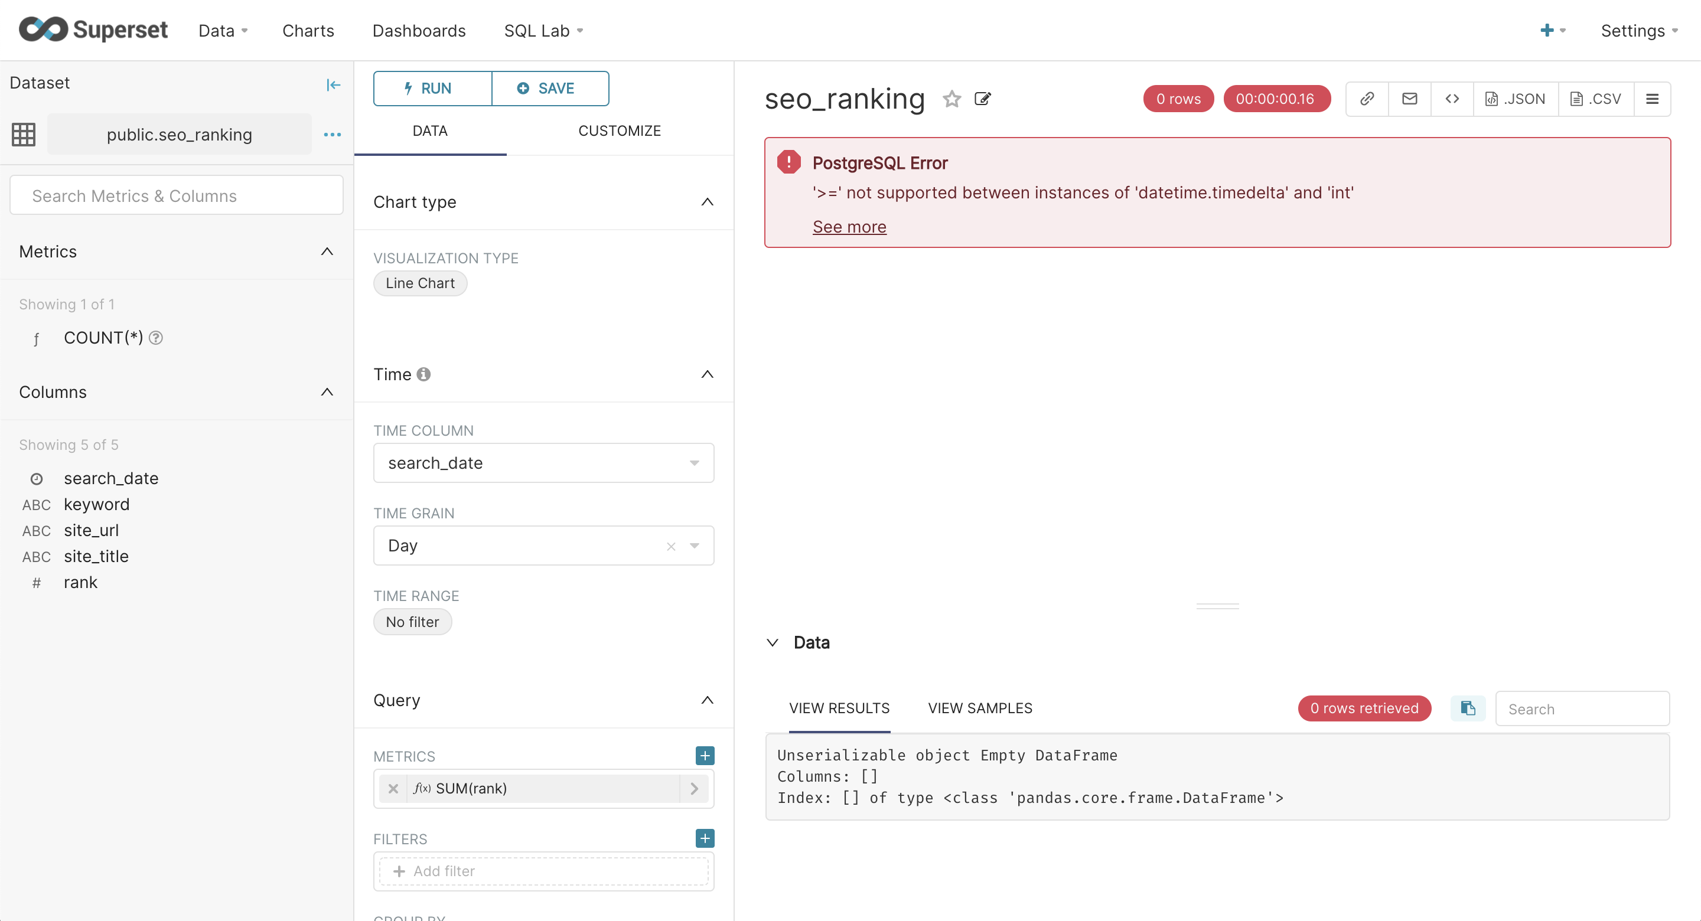Collapse the Columns section
This screenshot has width=1701, height=921.
pos(327,391)
